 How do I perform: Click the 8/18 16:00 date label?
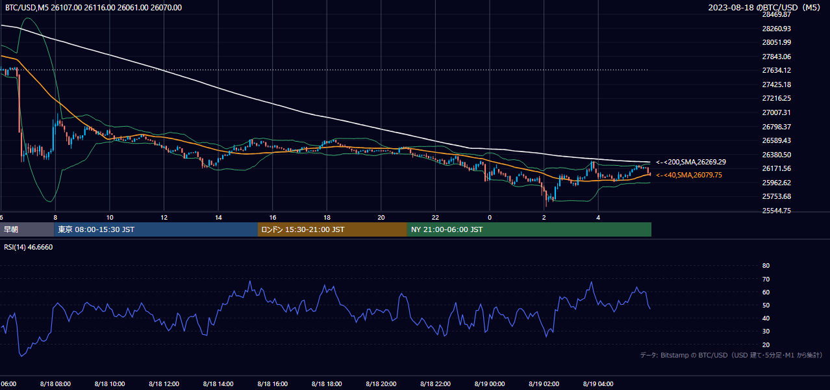[273, 384]
